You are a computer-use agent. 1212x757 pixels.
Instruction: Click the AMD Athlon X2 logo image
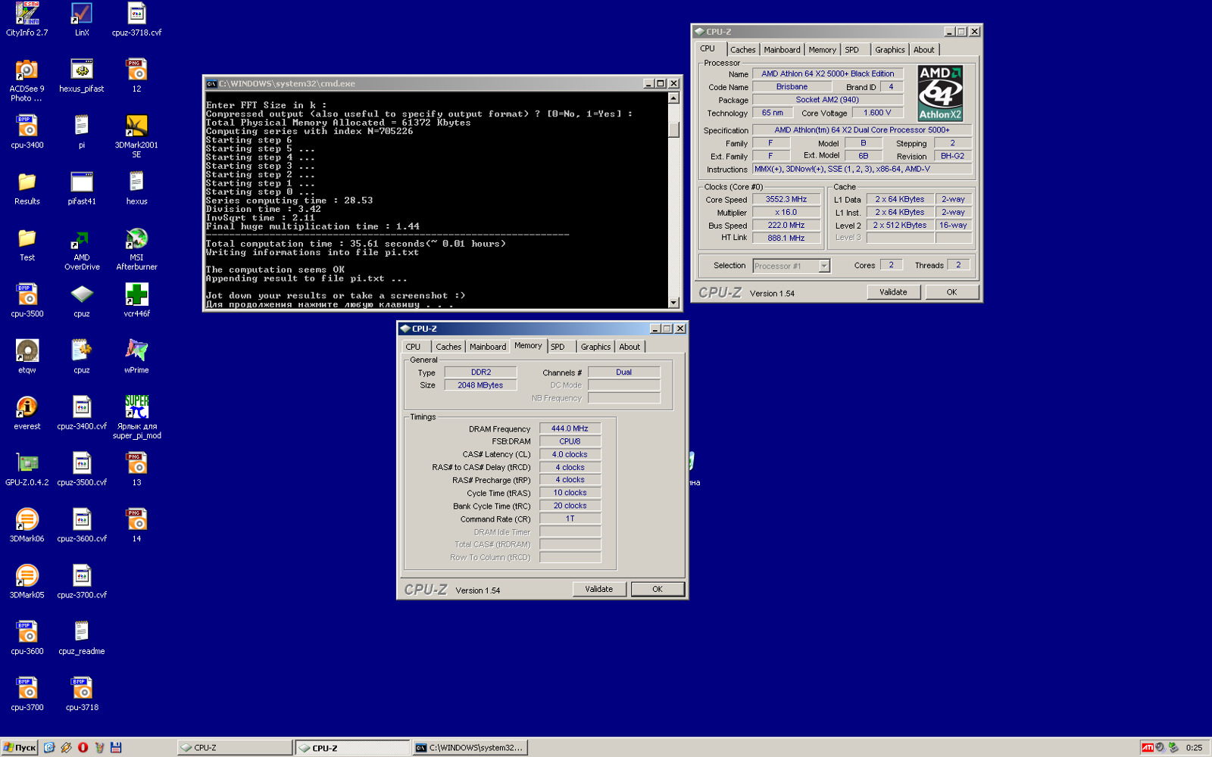(x=940, y=93)
